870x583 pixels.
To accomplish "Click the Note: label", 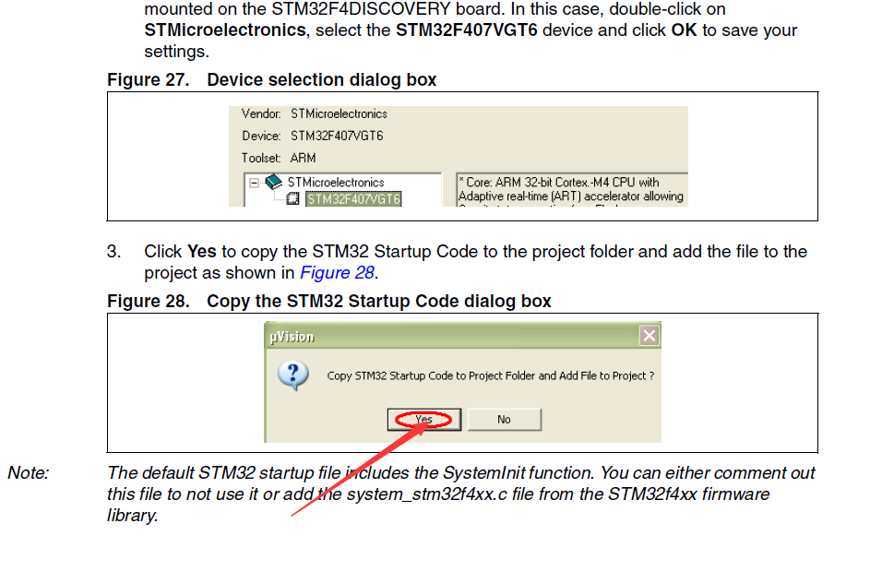I will point(29,472).
